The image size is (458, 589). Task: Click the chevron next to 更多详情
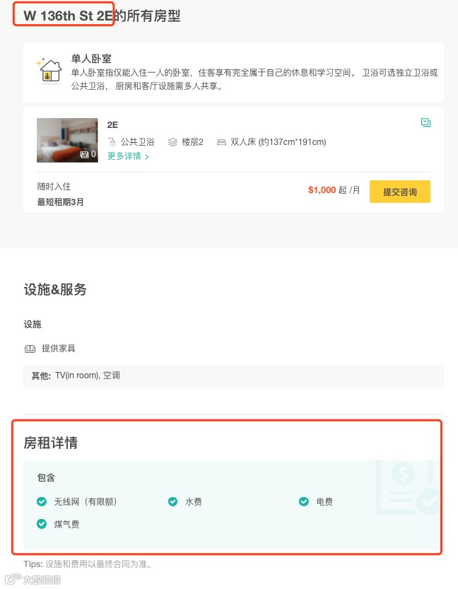(x=147, y=157)
